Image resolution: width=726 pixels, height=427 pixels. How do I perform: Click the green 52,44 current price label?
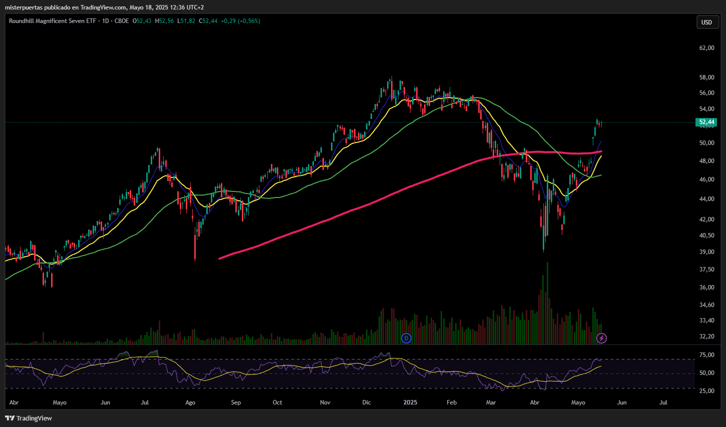706,122
